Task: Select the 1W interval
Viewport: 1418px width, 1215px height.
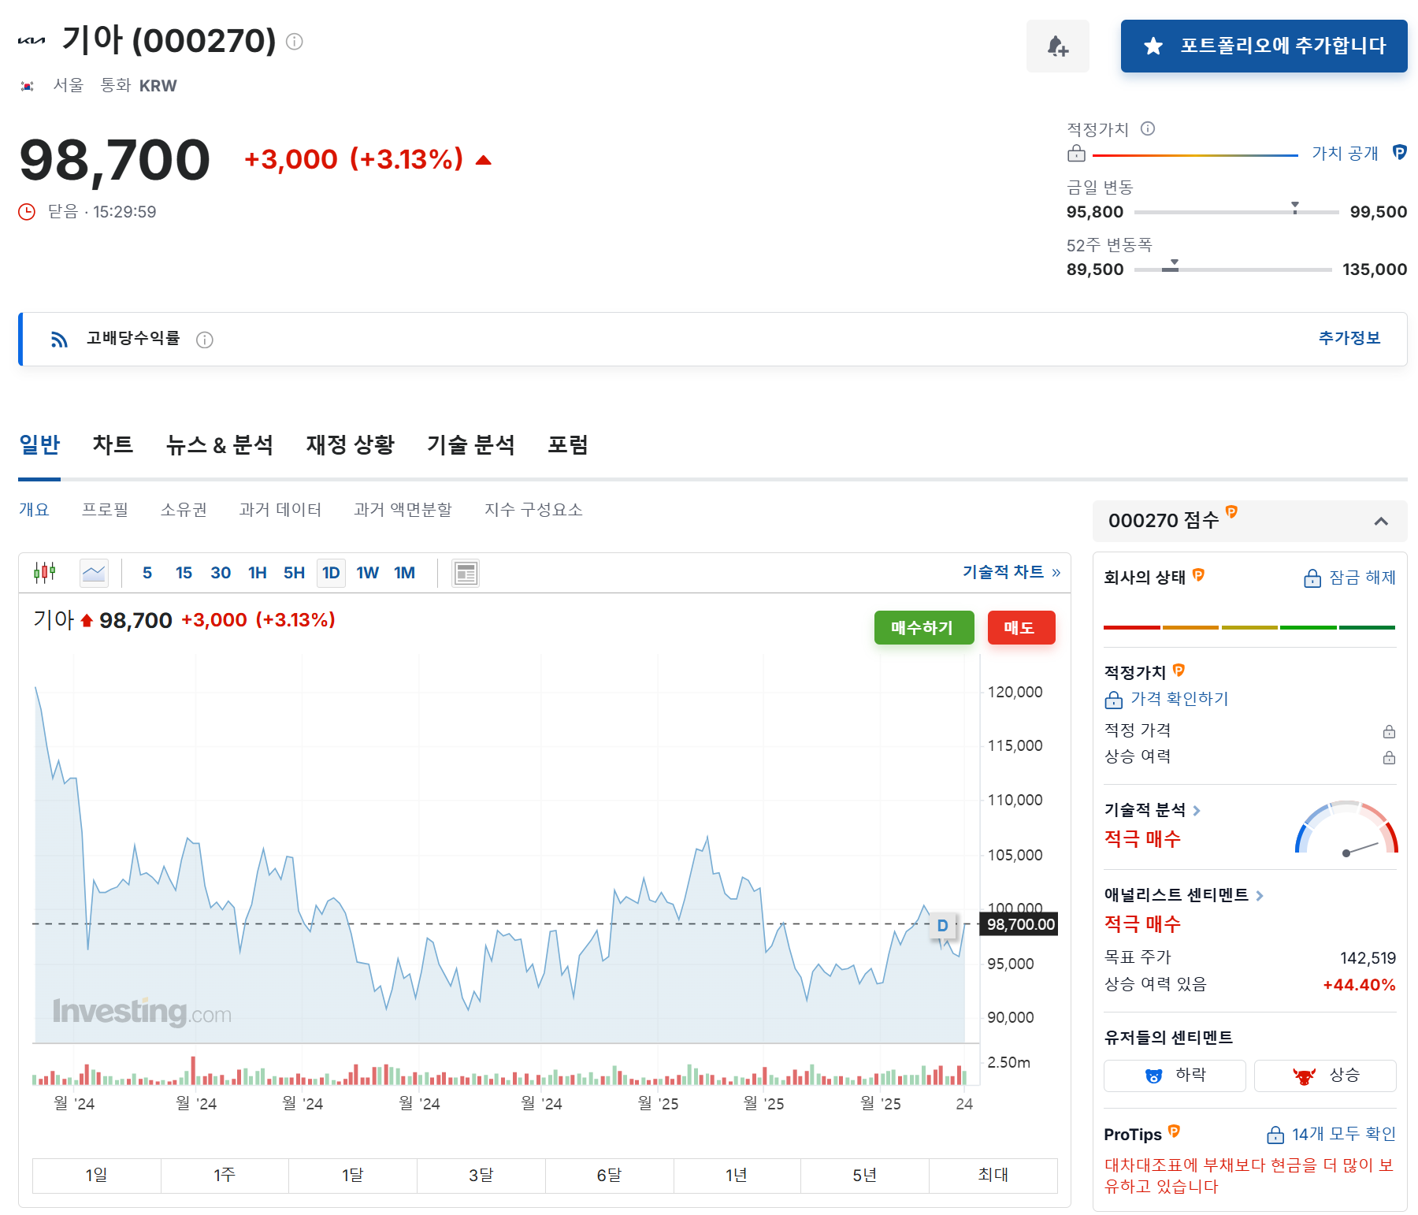Action: pyautogui.click(x=367, y=573)
